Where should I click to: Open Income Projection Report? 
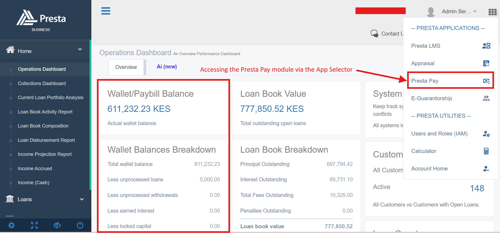(x=45, y=154)
